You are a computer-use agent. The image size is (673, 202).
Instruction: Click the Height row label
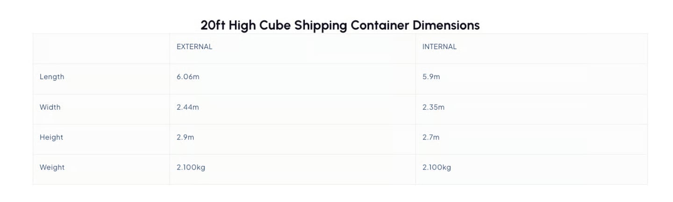pos(51,137)
